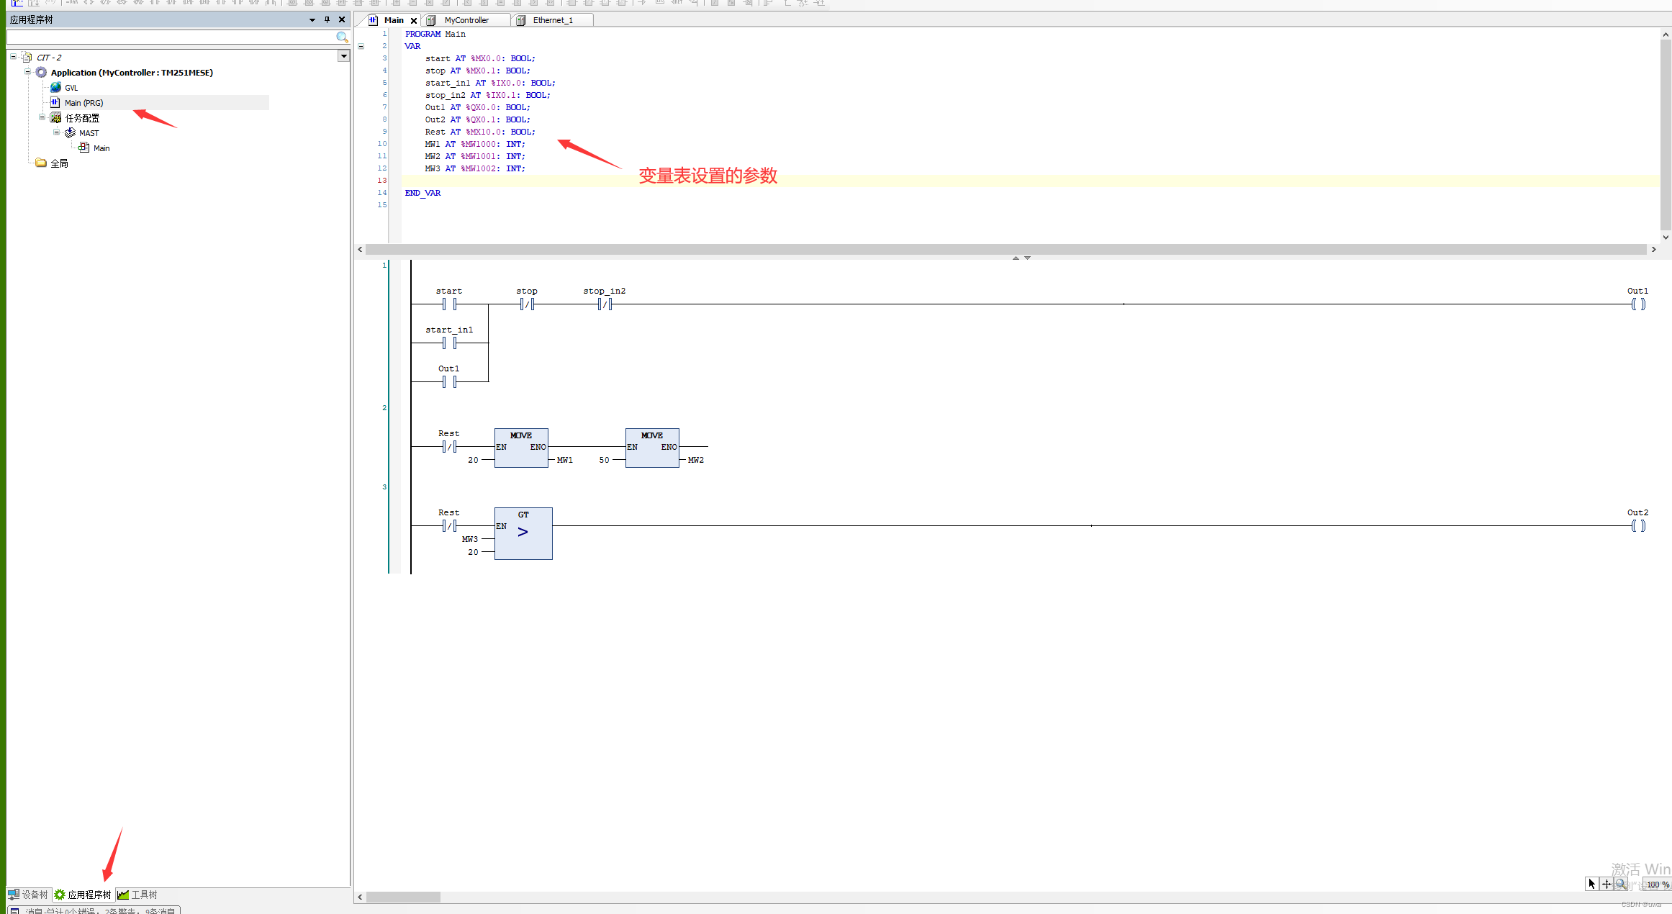Switch to the MyController tab
Screen dimensions: 1672x914
click(466, 19)
